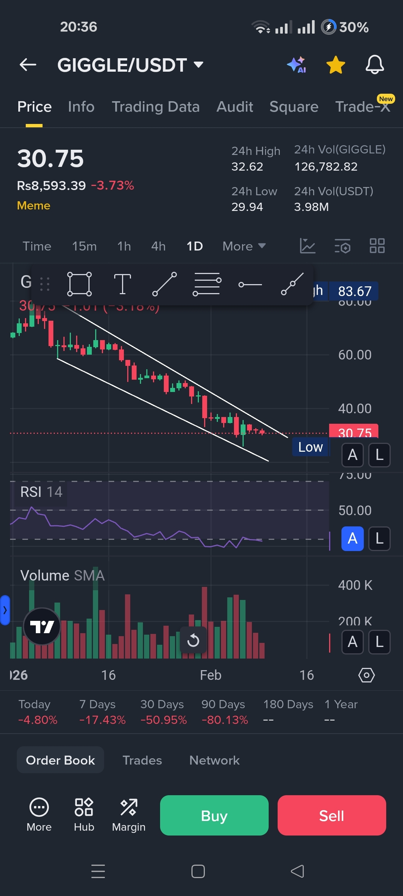Expand the blue side panel handle
The height and width of the screenshot is (896, 403).
[5, 610]
